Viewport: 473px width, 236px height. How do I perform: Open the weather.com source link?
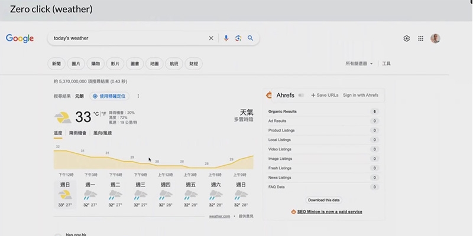point(219,216)
